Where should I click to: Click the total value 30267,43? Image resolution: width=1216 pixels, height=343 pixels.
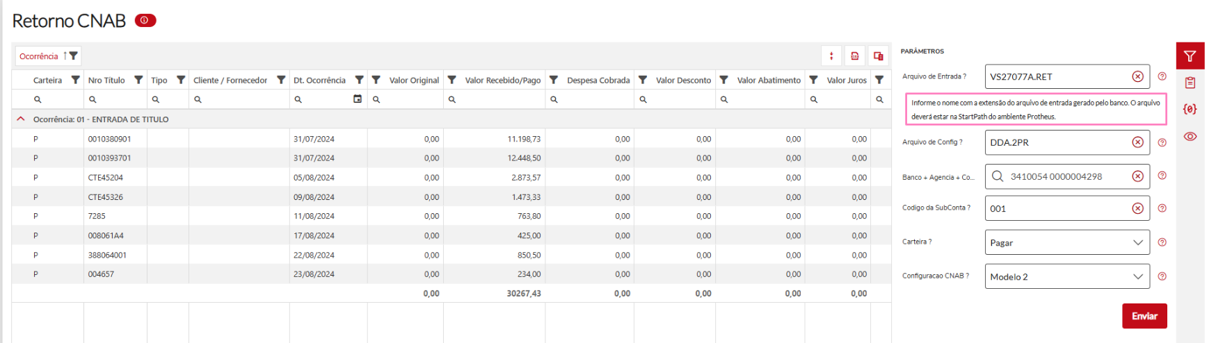[x=524, y=294]
